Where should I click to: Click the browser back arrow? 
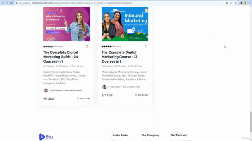3,3
